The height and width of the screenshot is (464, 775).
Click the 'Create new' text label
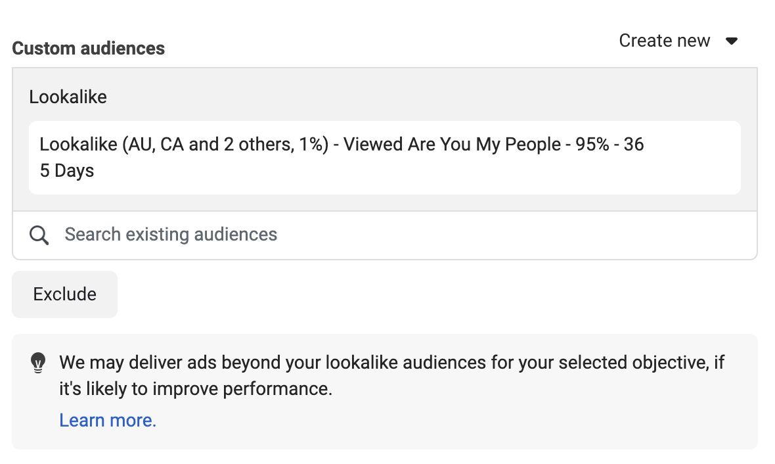coord(664,41)
